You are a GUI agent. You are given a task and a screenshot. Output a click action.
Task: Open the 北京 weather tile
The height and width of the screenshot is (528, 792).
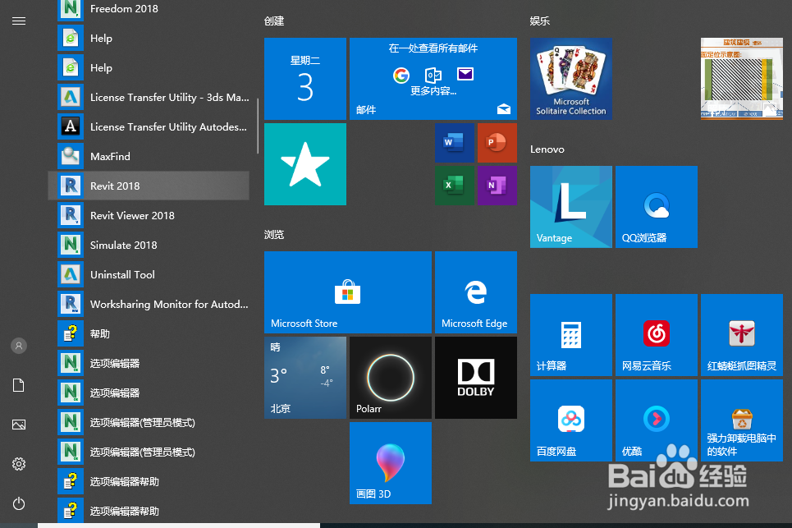click(305, 378)
